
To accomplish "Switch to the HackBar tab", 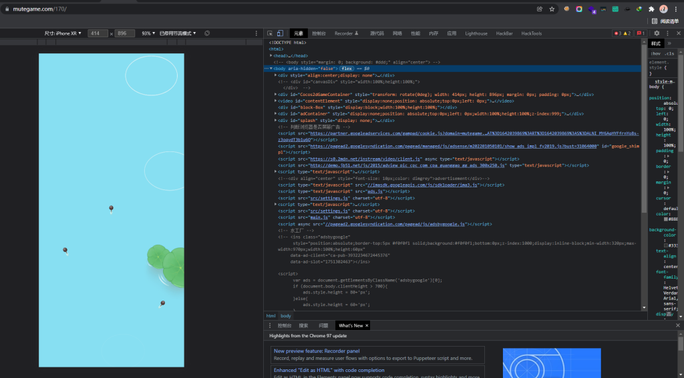I will [505, 33].
